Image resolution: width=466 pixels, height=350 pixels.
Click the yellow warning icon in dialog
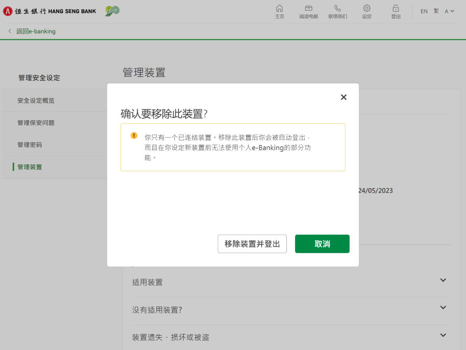coord(134,136)
